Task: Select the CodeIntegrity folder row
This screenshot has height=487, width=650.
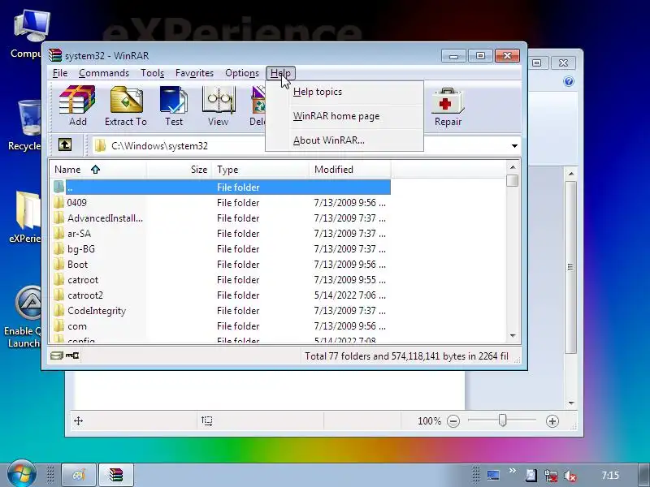Action: (221, 311)
